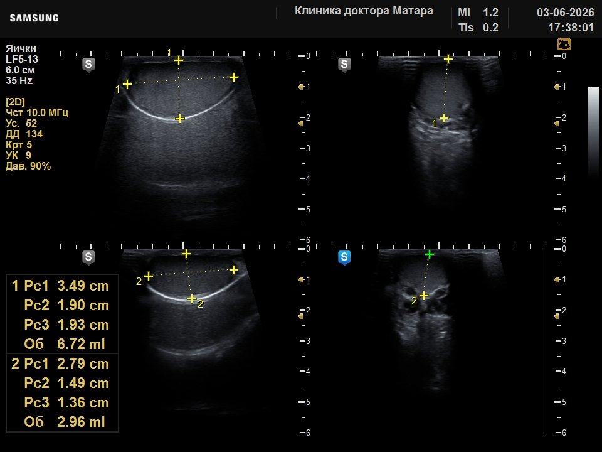This screenshot has width=602, height=452.
Task: Click the "Крт 5" parameter
Action: pyautogui.click(x=18, y=145)
